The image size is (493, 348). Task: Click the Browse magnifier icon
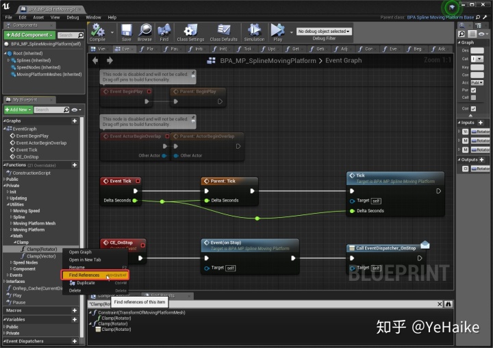[x=145, y=30]
